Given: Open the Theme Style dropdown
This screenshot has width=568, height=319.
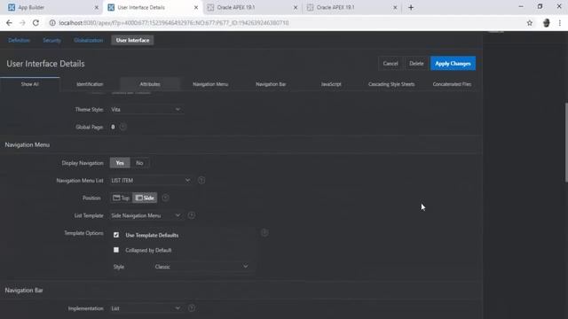Looking at the screenshot, I should [146, 109].
